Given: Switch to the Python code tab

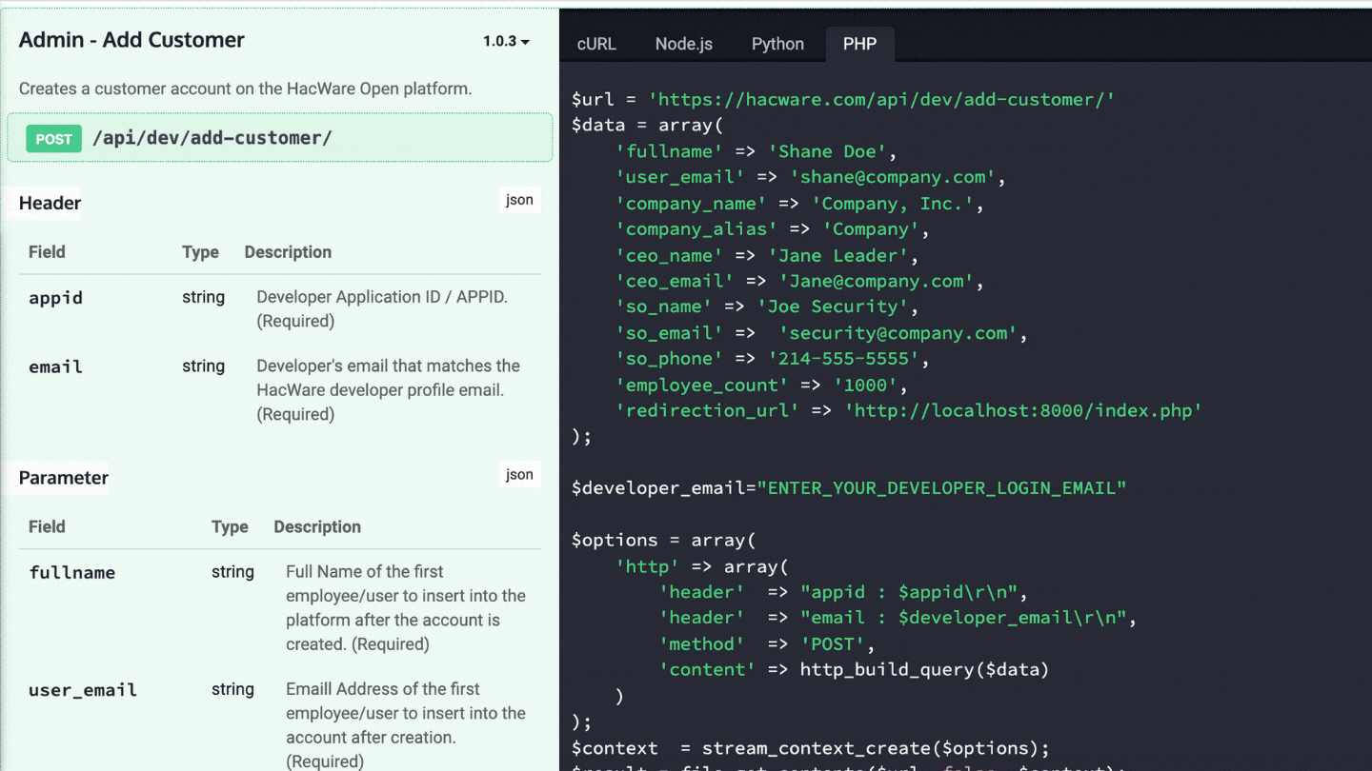Looking at the screenshot, I should point(777,44).
